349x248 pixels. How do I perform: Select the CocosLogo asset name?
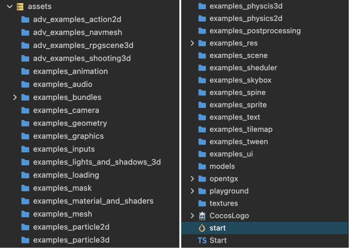click(x=229, y=216)
